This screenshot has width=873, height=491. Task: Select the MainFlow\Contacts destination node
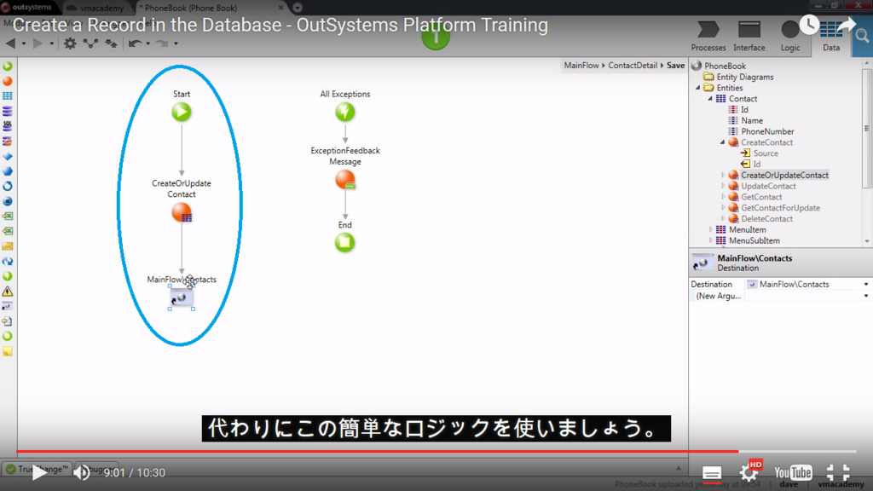[182, 298]
